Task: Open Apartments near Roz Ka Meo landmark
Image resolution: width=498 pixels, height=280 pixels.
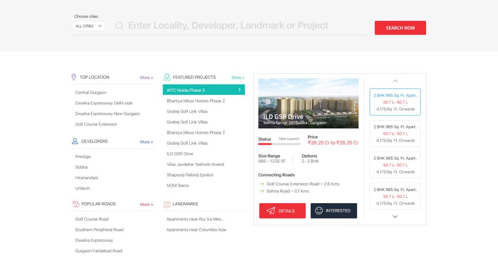Action: coord(196,219)
